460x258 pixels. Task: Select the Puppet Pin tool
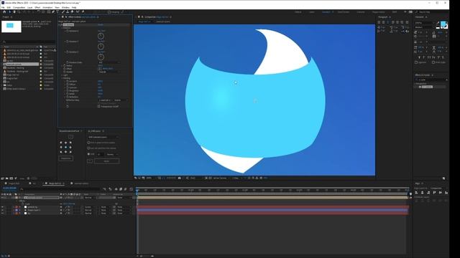tap(83, 12)
